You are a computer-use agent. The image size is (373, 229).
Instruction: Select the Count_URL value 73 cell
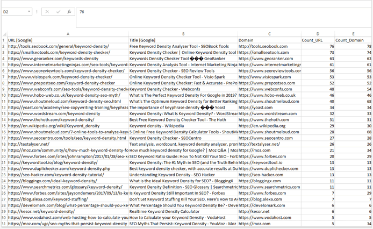pyautogui.click(x=318, y=52)
